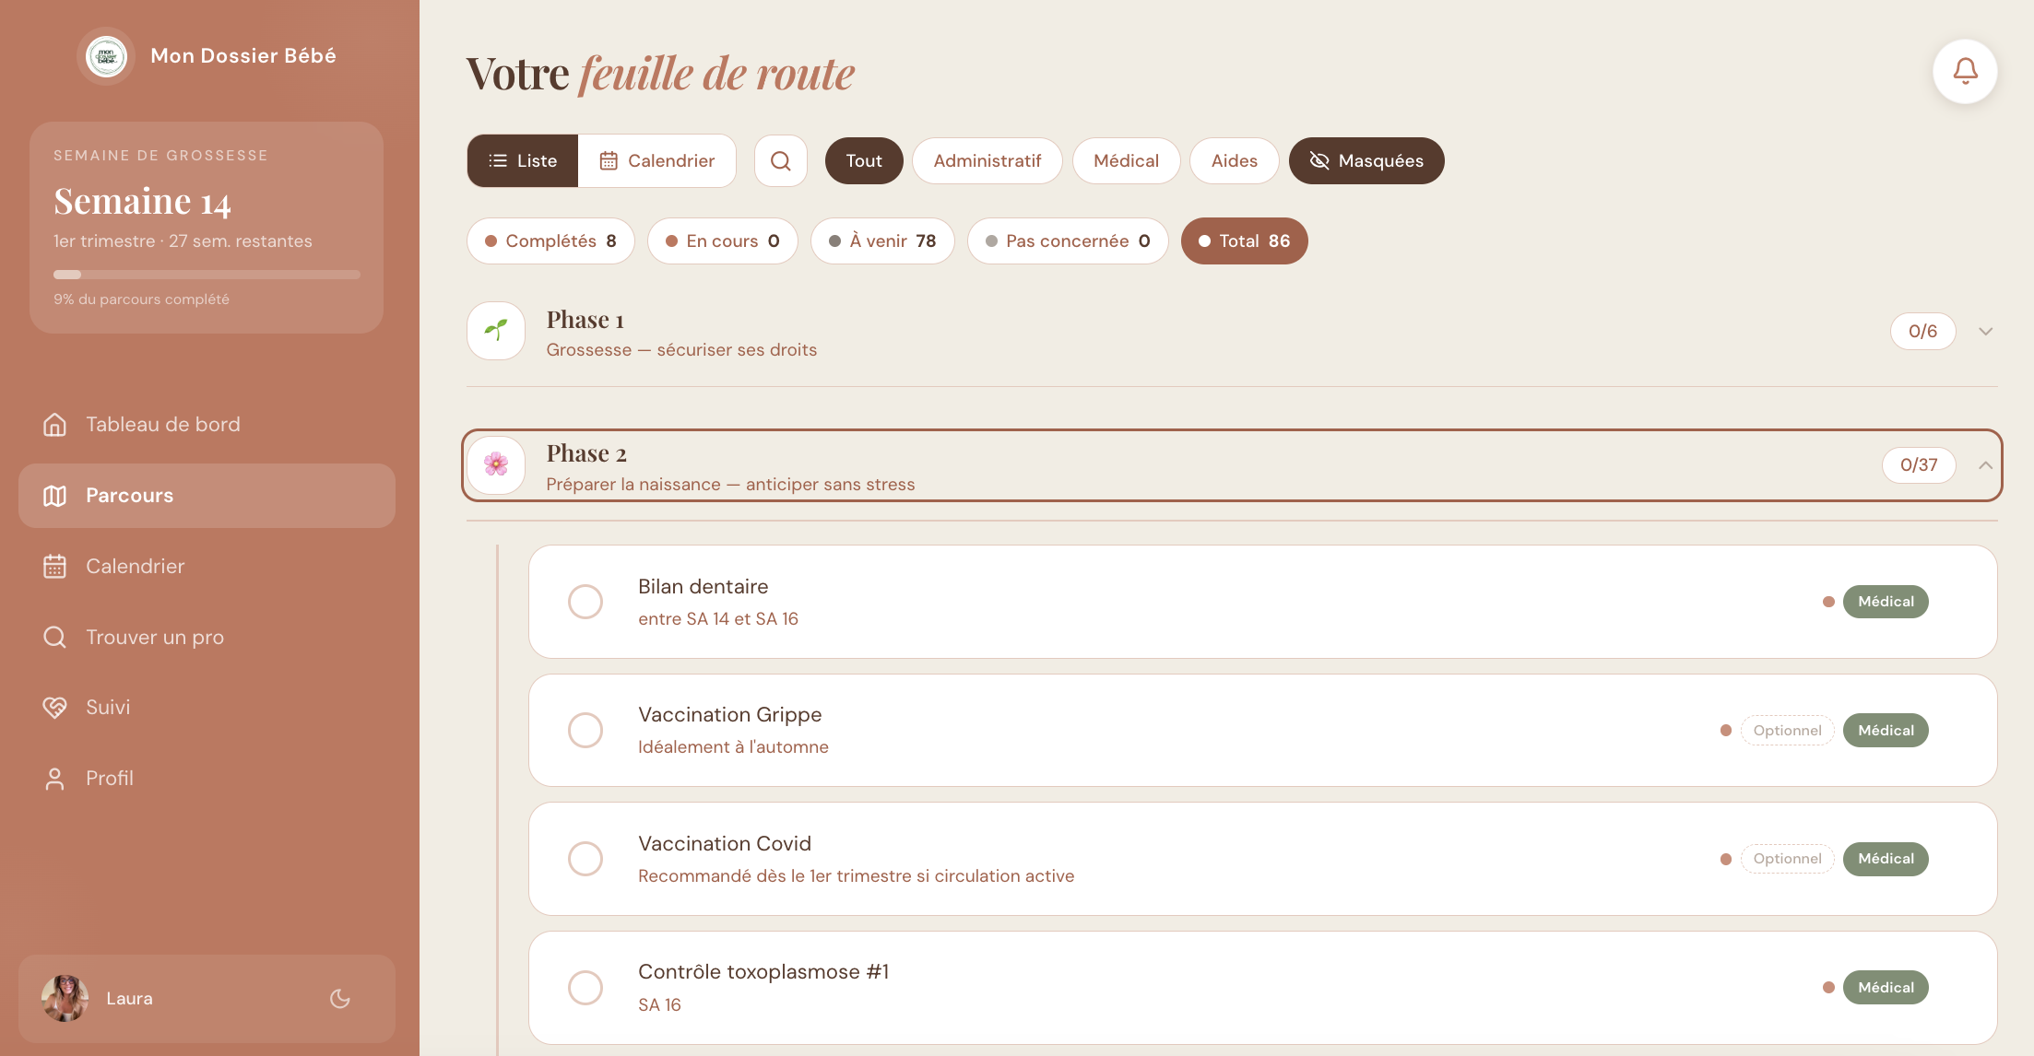Click the Suivi heart icon
This screenshot has width=2034, height=1056.
click(x=54, y=708)
